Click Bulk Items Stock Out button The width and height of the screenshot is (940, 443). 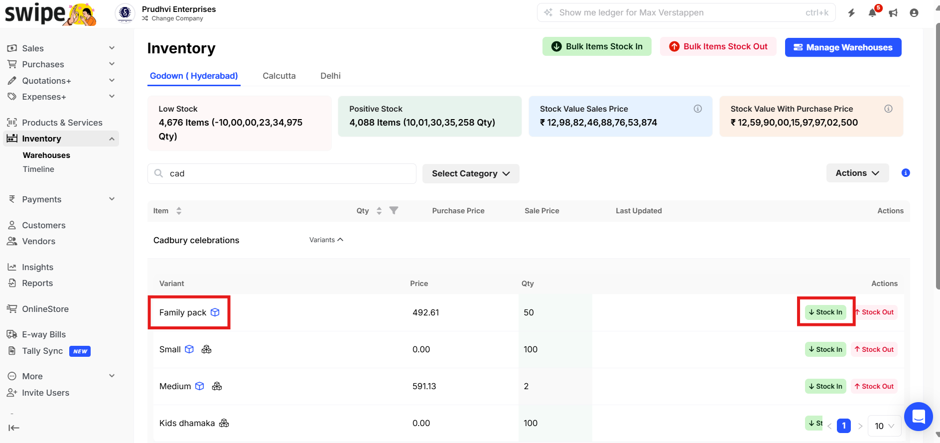pos(718,46)
